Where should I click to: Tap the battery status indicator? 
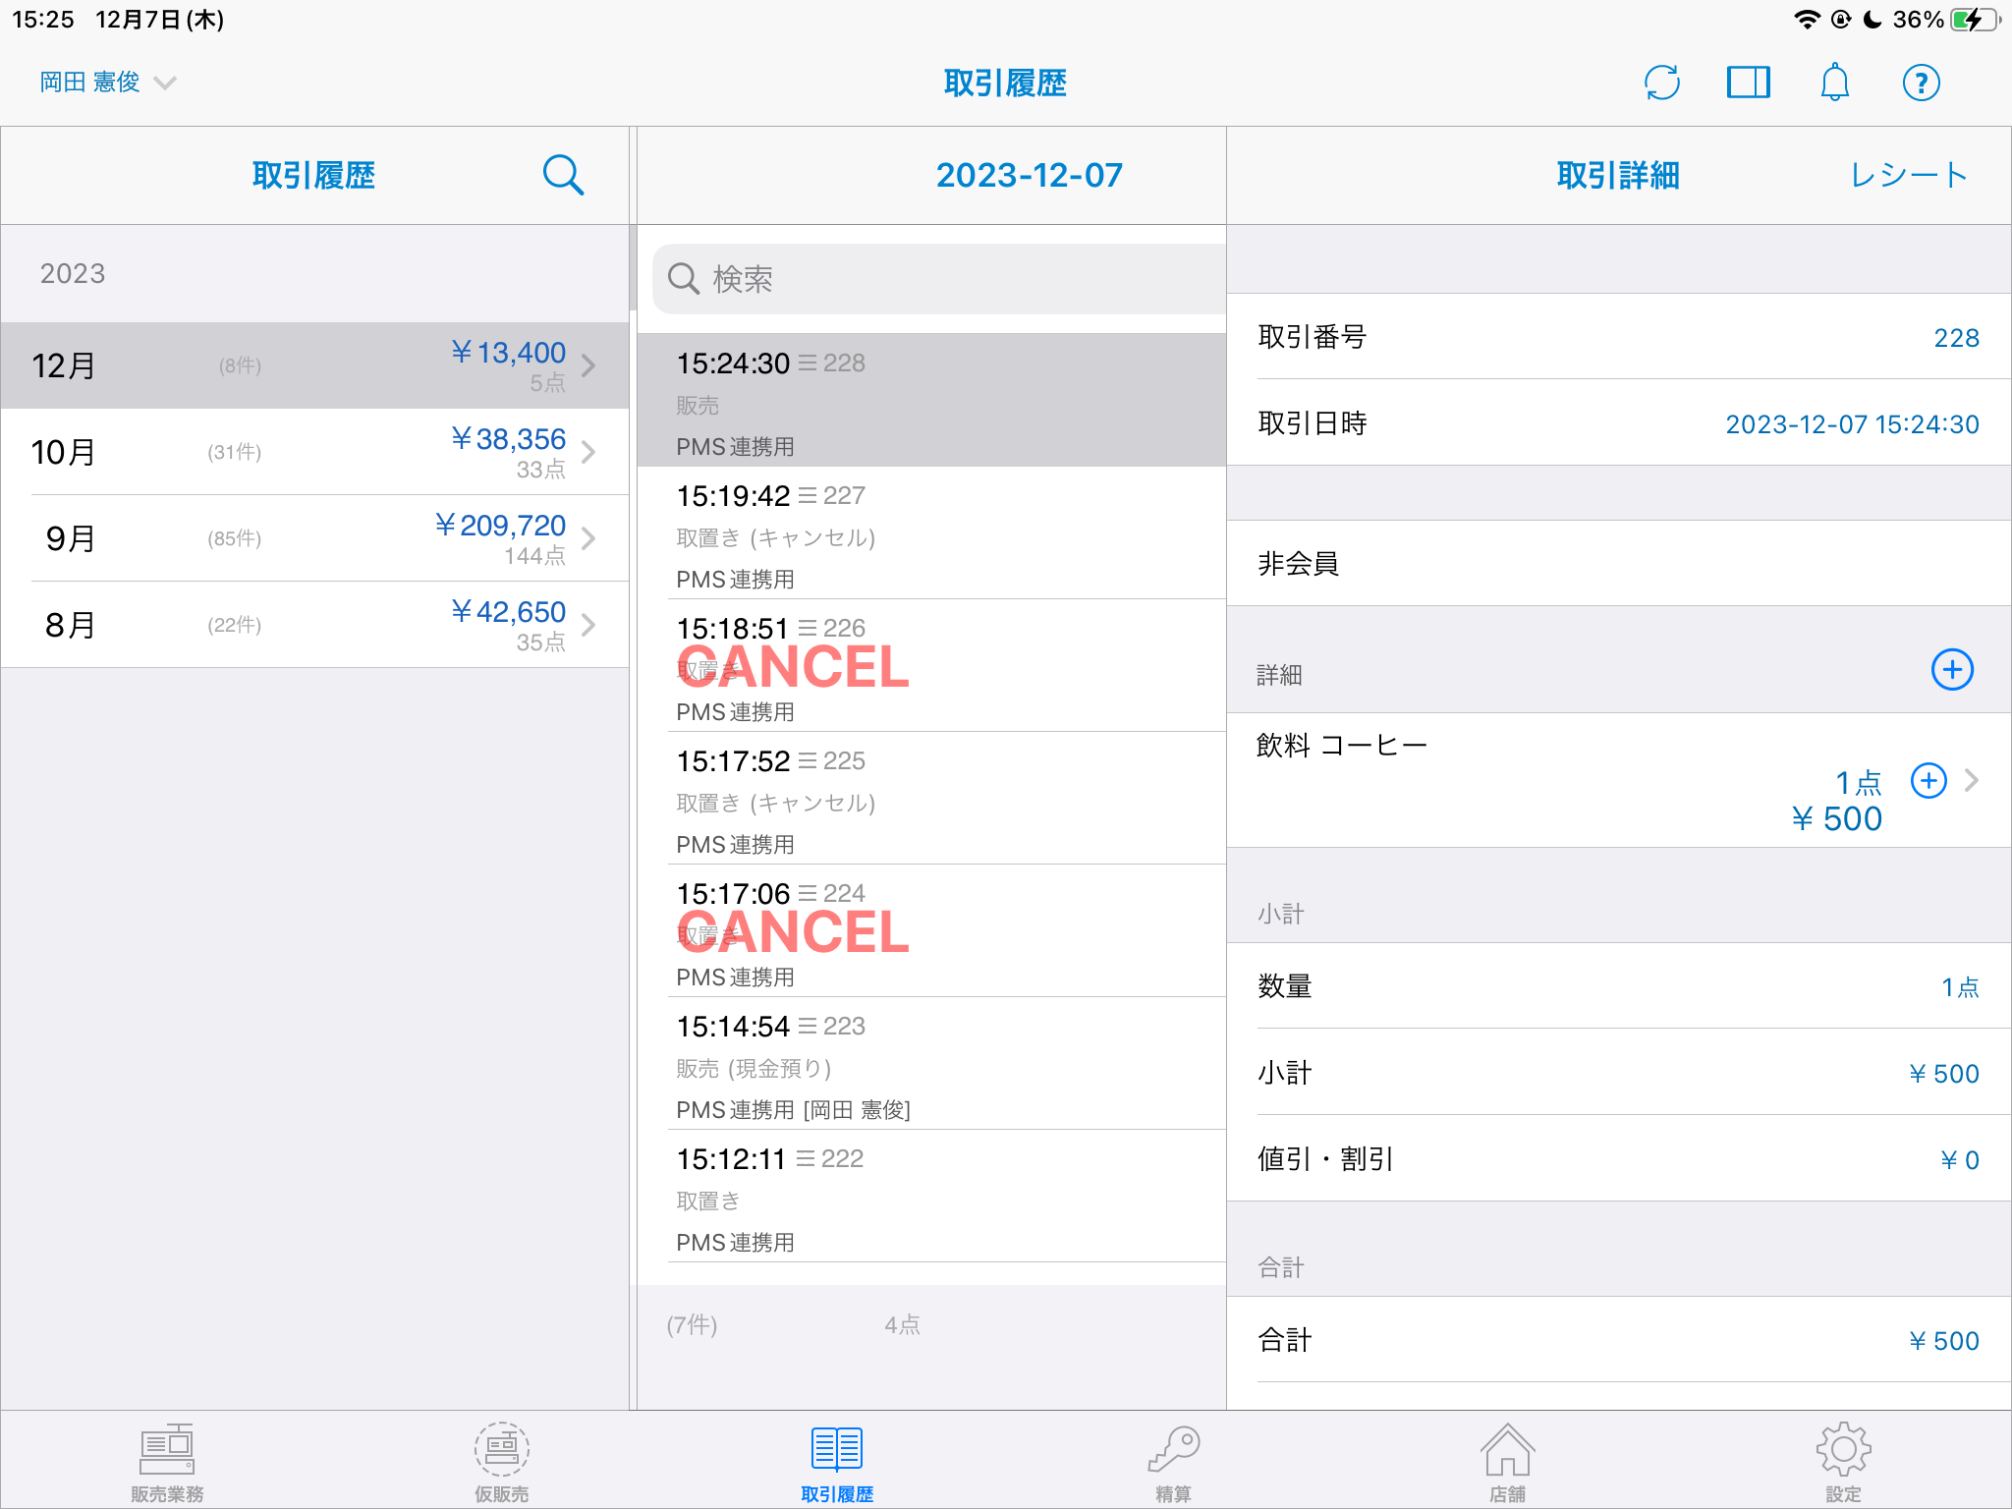pos(1975,20)
